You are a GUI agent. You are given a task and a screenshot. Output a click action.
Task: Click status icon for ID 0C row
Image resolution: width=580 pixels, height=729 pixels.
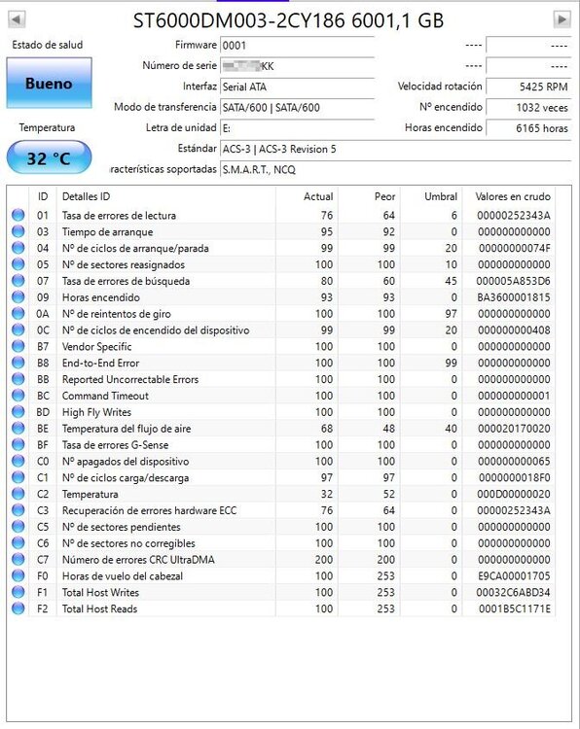18,330
